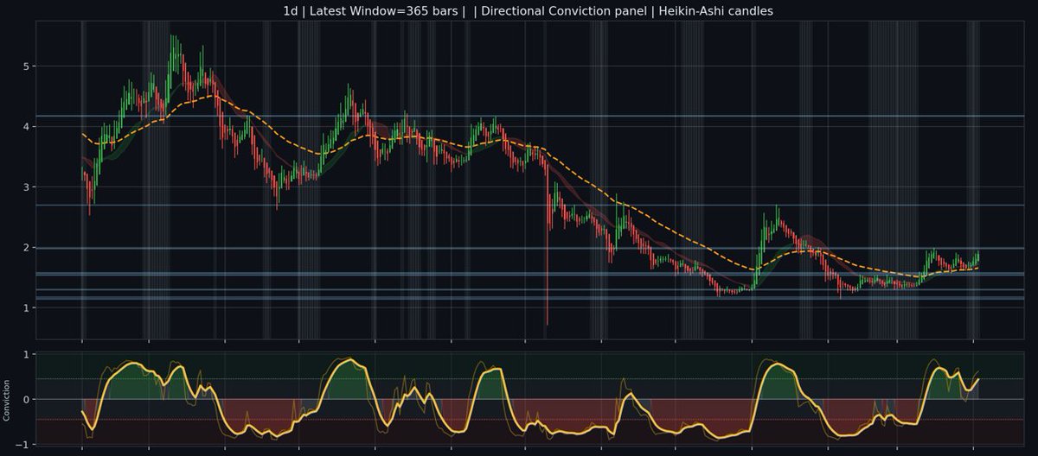This screenshot has height=456, width=1038.
Task: Click the price axis label 4
Action: click(x=28, y=127)
